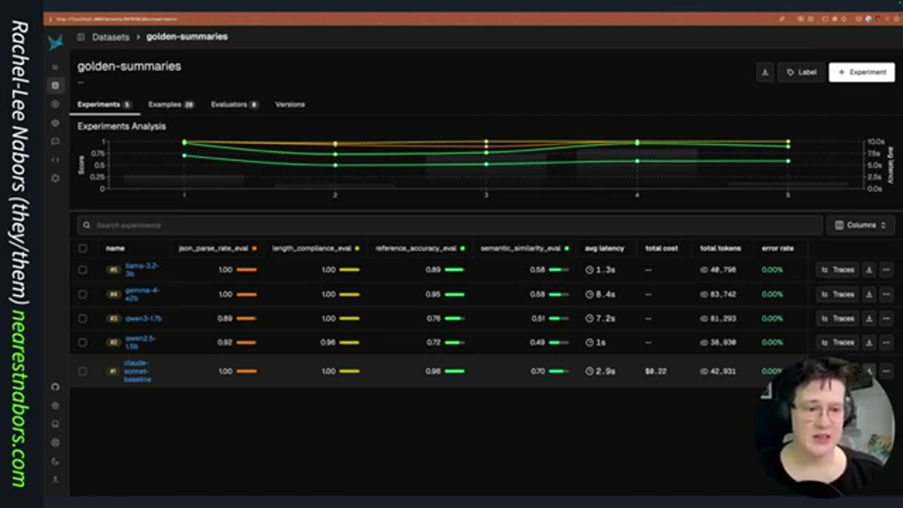Check the gemma-4-e2b row checkbox

83,294
